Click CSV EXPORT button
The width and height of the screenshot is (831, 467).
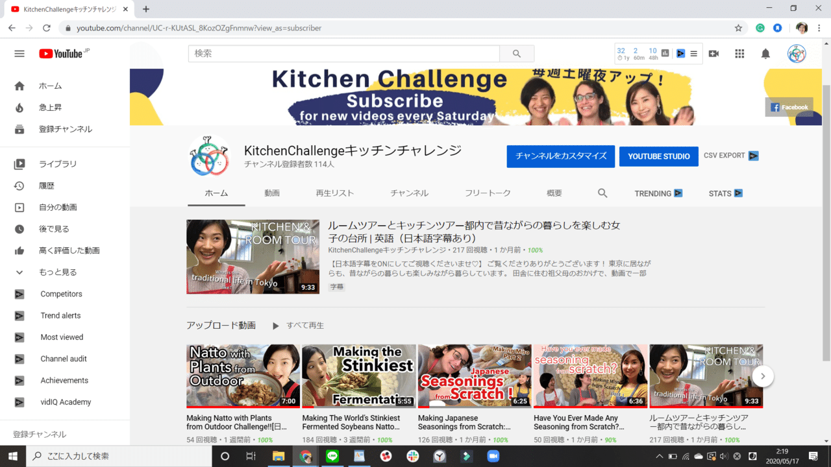click(x=731, y=156)
